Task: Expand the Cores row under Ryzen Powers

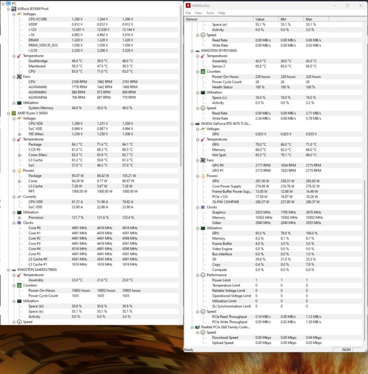Action: tap(19, 181)
